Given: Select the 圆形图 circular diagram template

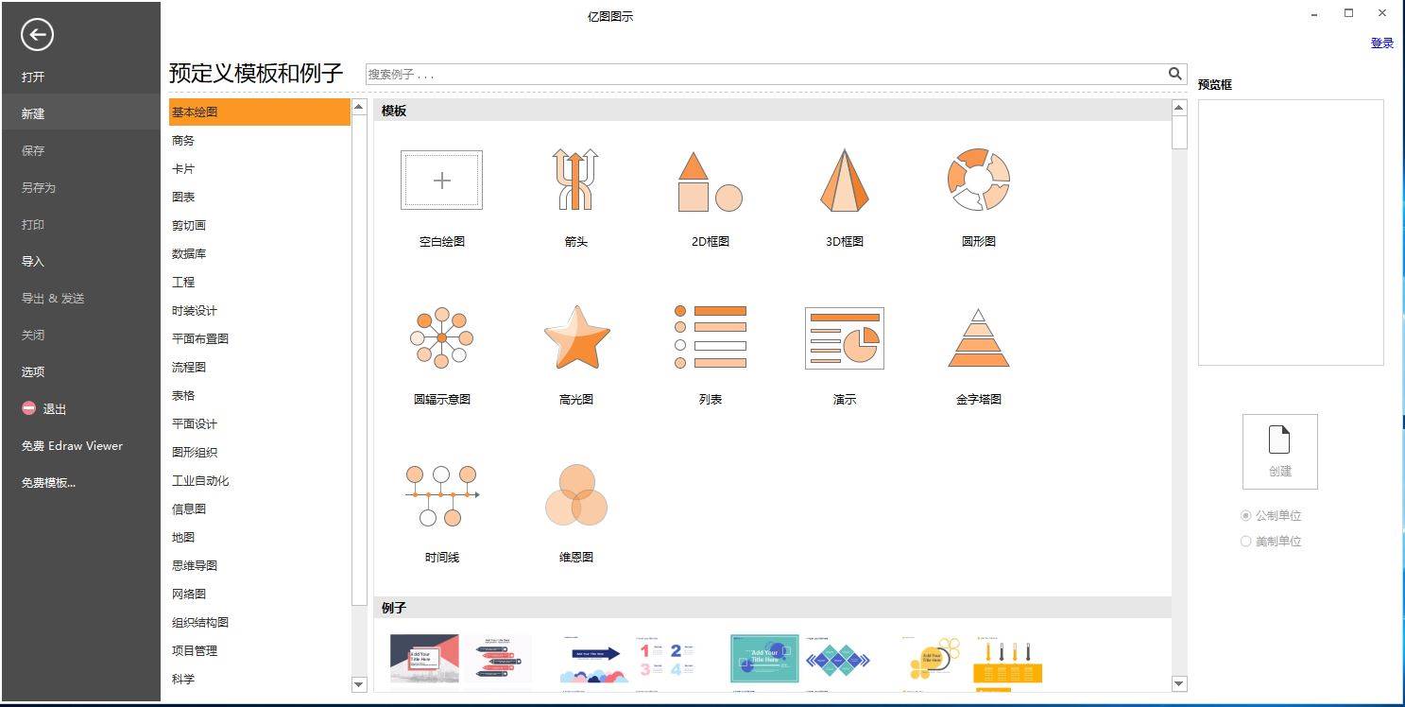Looking at the screenshot, I should pyautogui.click(x=978, y=180).
